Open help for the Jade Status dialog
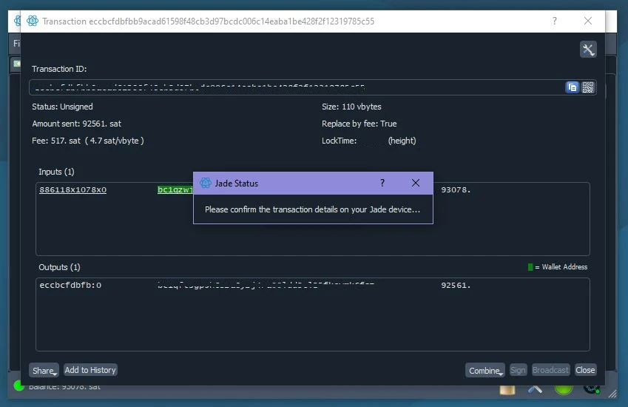The image size is (628, 407). (382, 183)
